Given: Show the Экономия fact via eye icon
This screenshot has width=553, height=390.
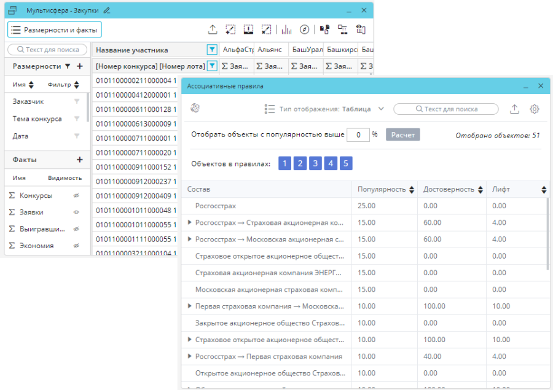Looking at the screenshot, I should pos(77,246).
